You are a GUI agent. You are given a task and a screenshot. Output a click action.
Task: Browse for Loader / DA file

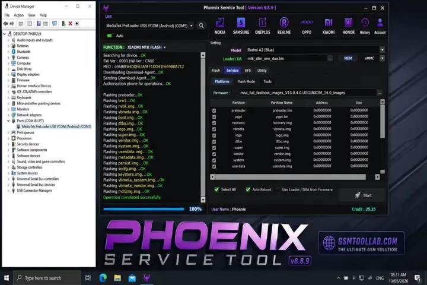[330, 59]
